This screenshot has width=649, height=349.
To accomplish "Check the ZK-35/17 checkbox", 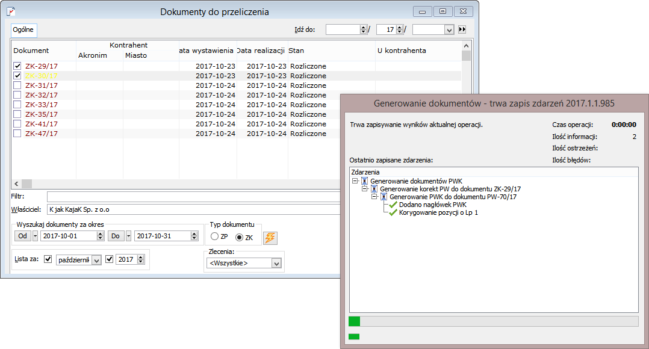I will click(17, 114).
